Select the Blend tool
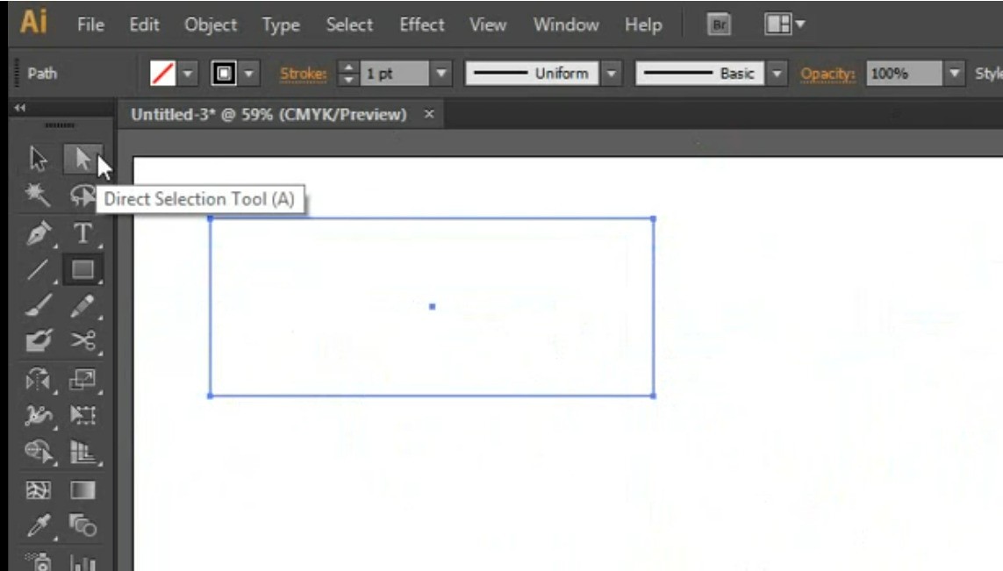This screenshot has width=1003, height=571. [x=82, y=526]
